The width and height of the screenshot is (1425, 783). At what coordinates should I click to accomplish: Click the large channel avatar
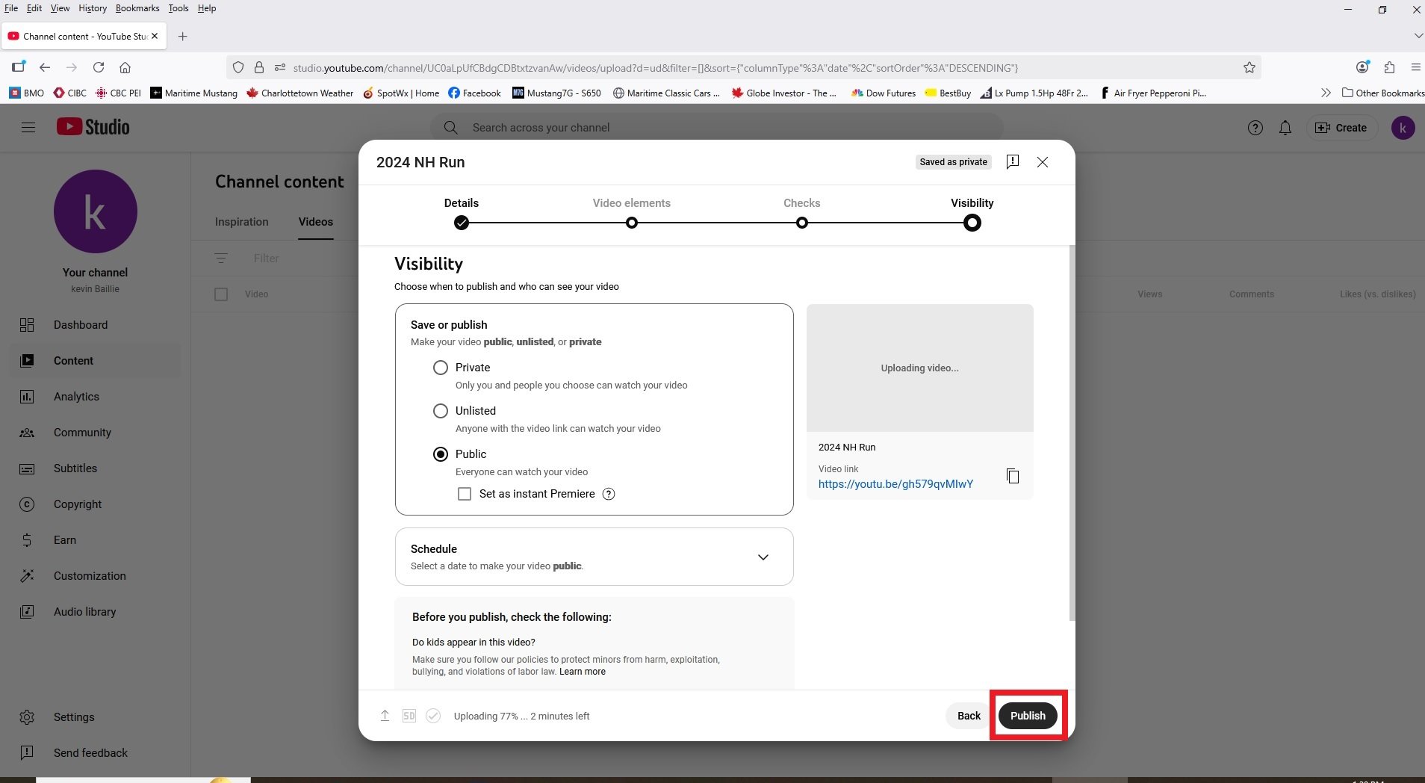coord(96,211)
